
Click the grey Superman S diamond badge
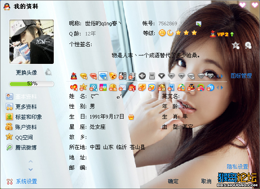[211, 76]
